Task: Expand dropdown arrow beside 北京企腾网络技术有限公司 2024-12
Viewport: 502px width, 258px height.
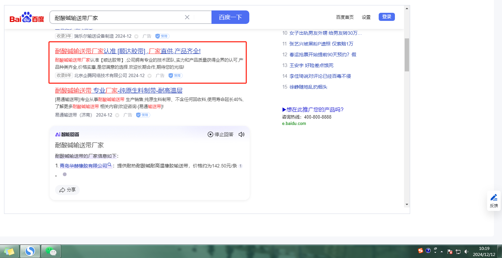Action: (x=150, y=76)
